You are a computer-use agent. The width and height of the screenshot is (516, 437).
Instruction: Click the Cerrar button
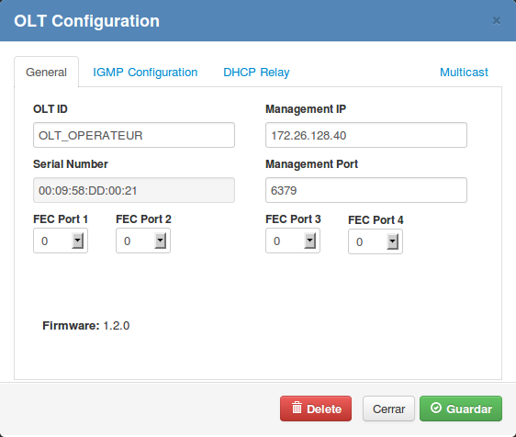(388, 409)
